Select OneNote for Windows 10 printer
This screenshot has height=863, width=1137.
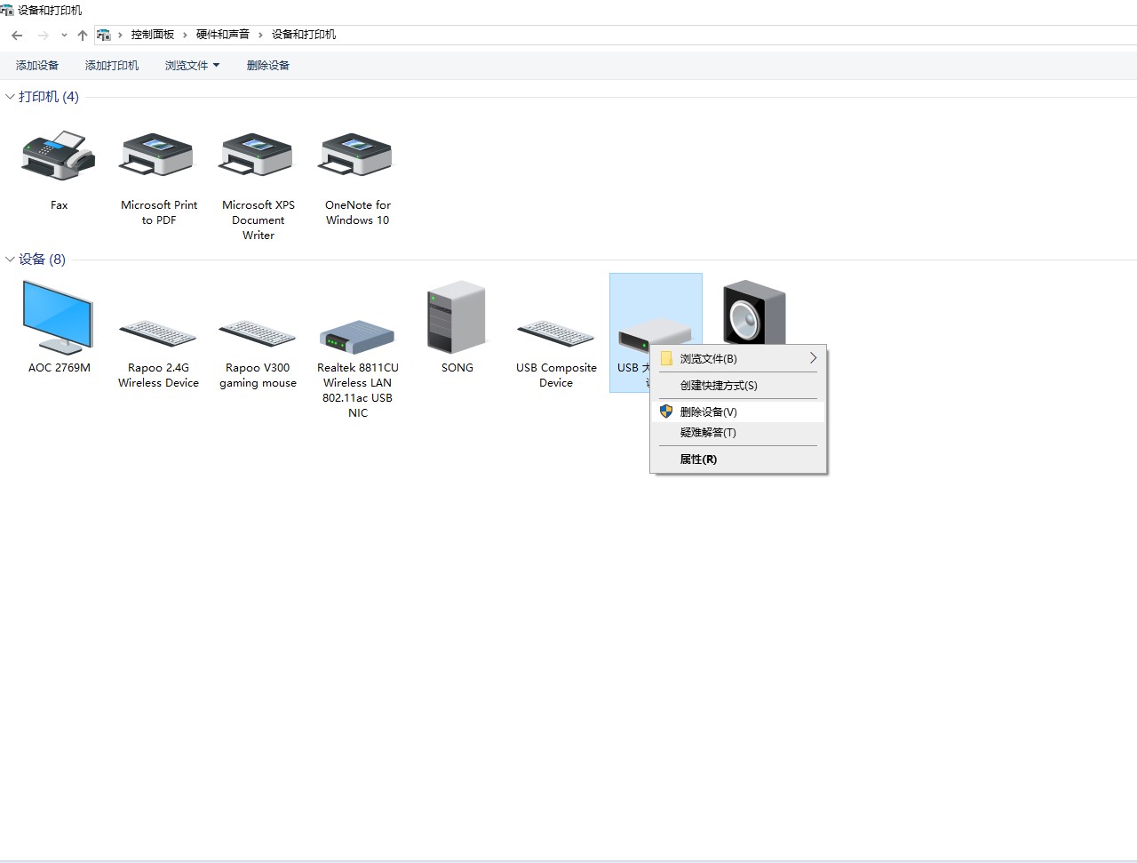[x=357, y=156]
